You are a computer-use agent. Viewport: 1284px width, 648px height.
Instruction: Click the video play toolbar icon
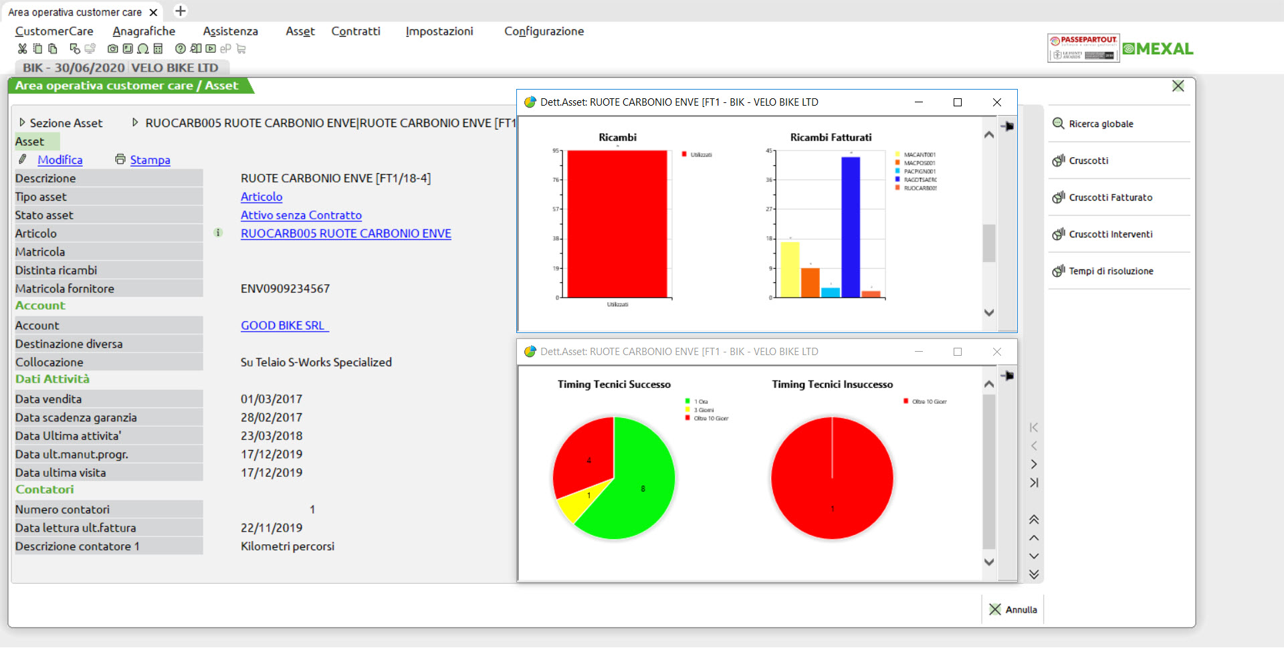point(211,49)
